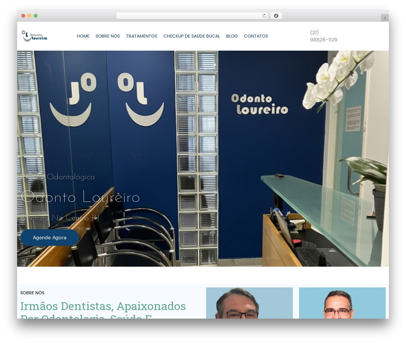406x343 pixels.
Task: Open the browser downloads button
Action: point(276,16)
